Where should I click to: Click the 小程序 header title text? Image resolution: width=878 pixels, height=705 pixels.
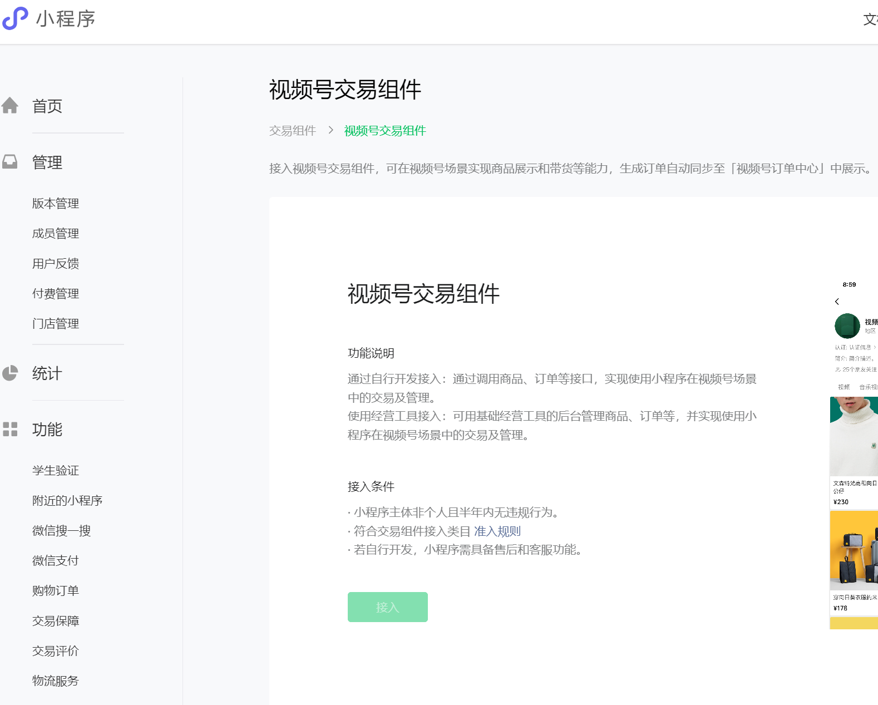pos(66,19)
